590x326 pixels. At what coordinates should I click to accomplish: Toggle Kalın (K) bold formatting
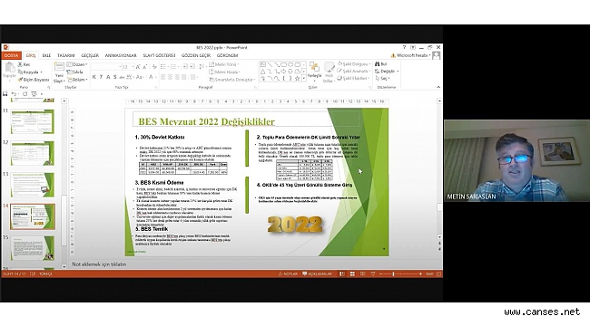click(x=94, y=77)
